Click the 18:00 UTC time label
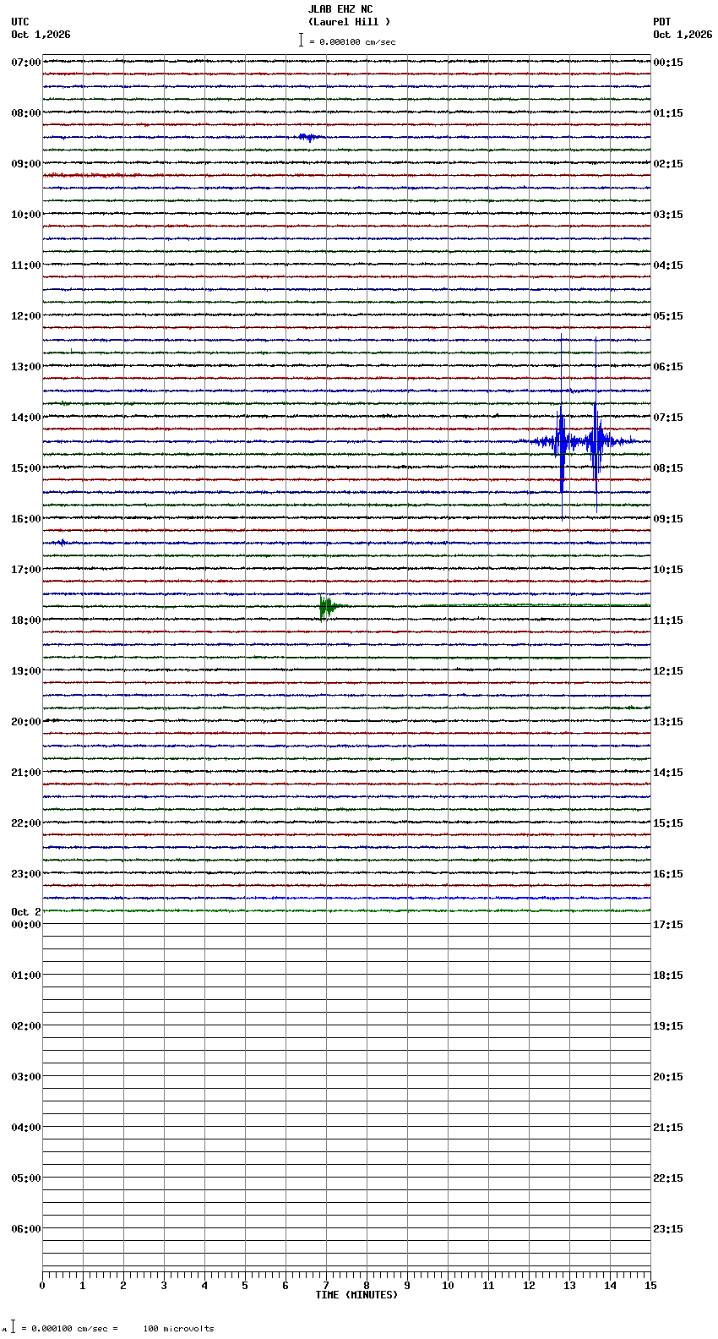This screenshot has height=1339, width=718. (26, 620)
